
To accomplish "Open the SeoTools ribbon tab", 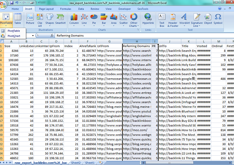I will pos(143,9).
